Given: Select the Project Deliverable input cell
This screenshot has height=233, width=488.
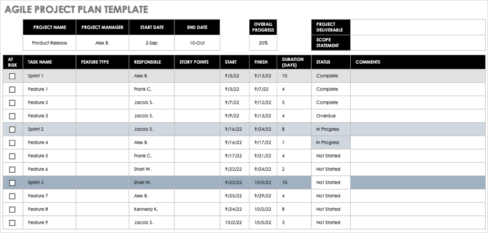Looking at the screenshot, I should point(418,27).
